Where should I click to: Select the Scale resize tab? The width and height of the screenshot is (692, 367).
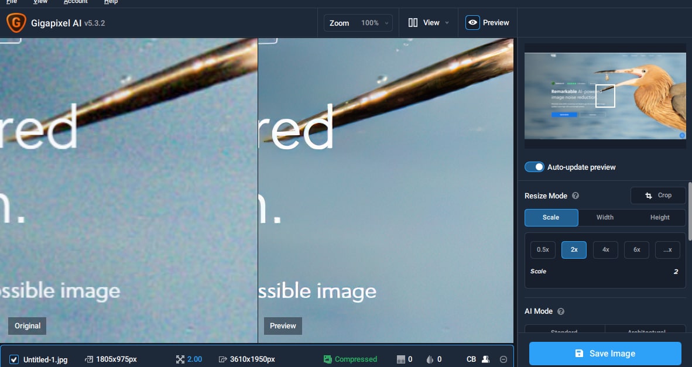pyautogui.click(x=551, y=218)
